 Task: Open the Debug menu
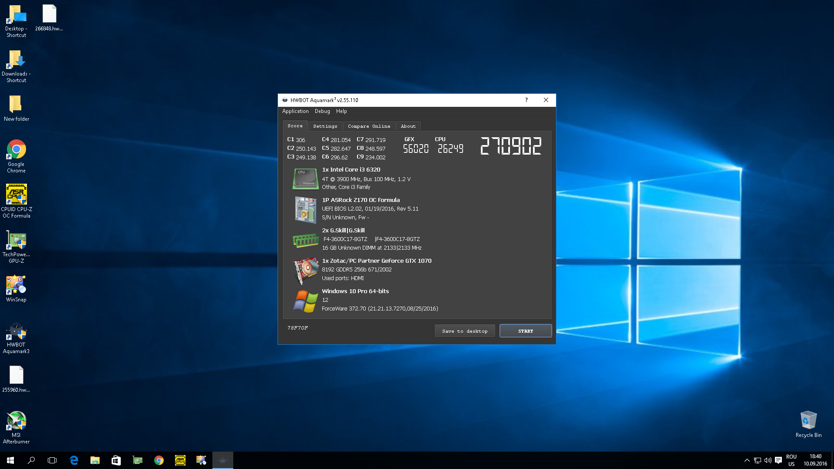point(322,112)
